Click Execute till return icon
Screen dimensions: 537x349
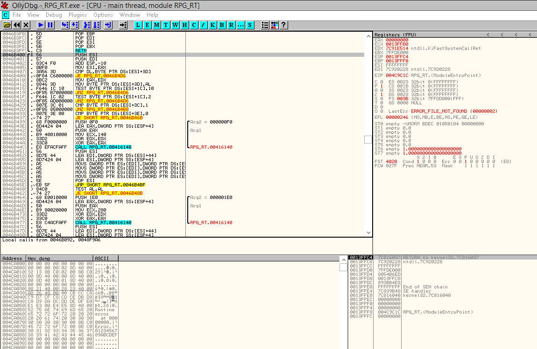tap(108, 25)
